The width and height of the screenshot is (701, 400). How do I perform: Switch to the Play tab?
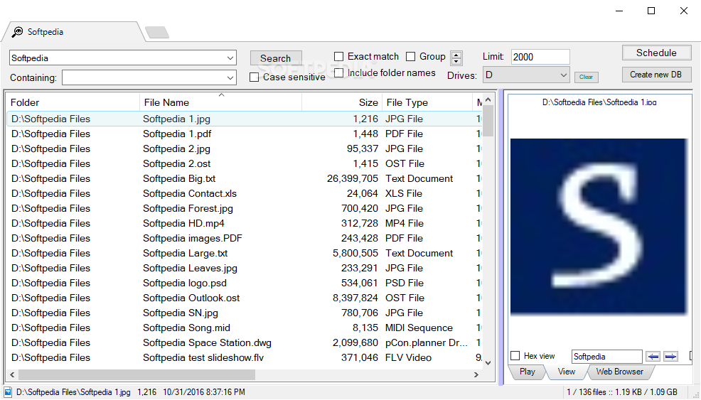[527, 372]
